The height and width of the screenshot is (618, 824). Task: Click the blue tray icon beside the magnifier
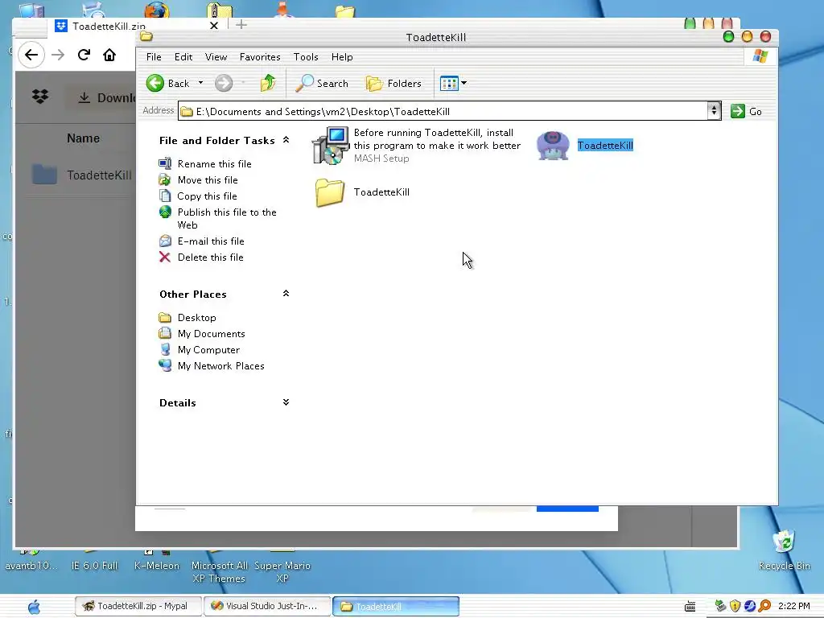[x=750, y=606]
